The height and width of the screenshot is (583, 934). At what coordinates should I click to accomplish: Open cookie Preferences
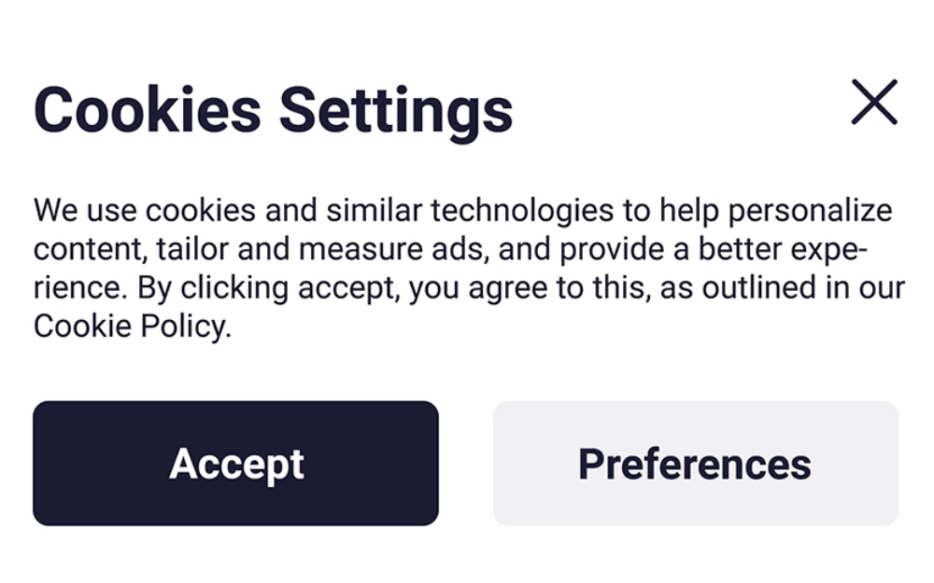(695, 464)
